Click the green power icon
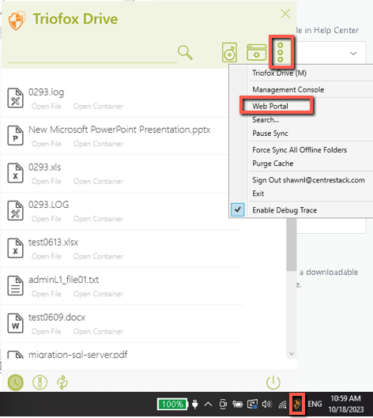The image size is (373, 418). [x=273, y=382]
